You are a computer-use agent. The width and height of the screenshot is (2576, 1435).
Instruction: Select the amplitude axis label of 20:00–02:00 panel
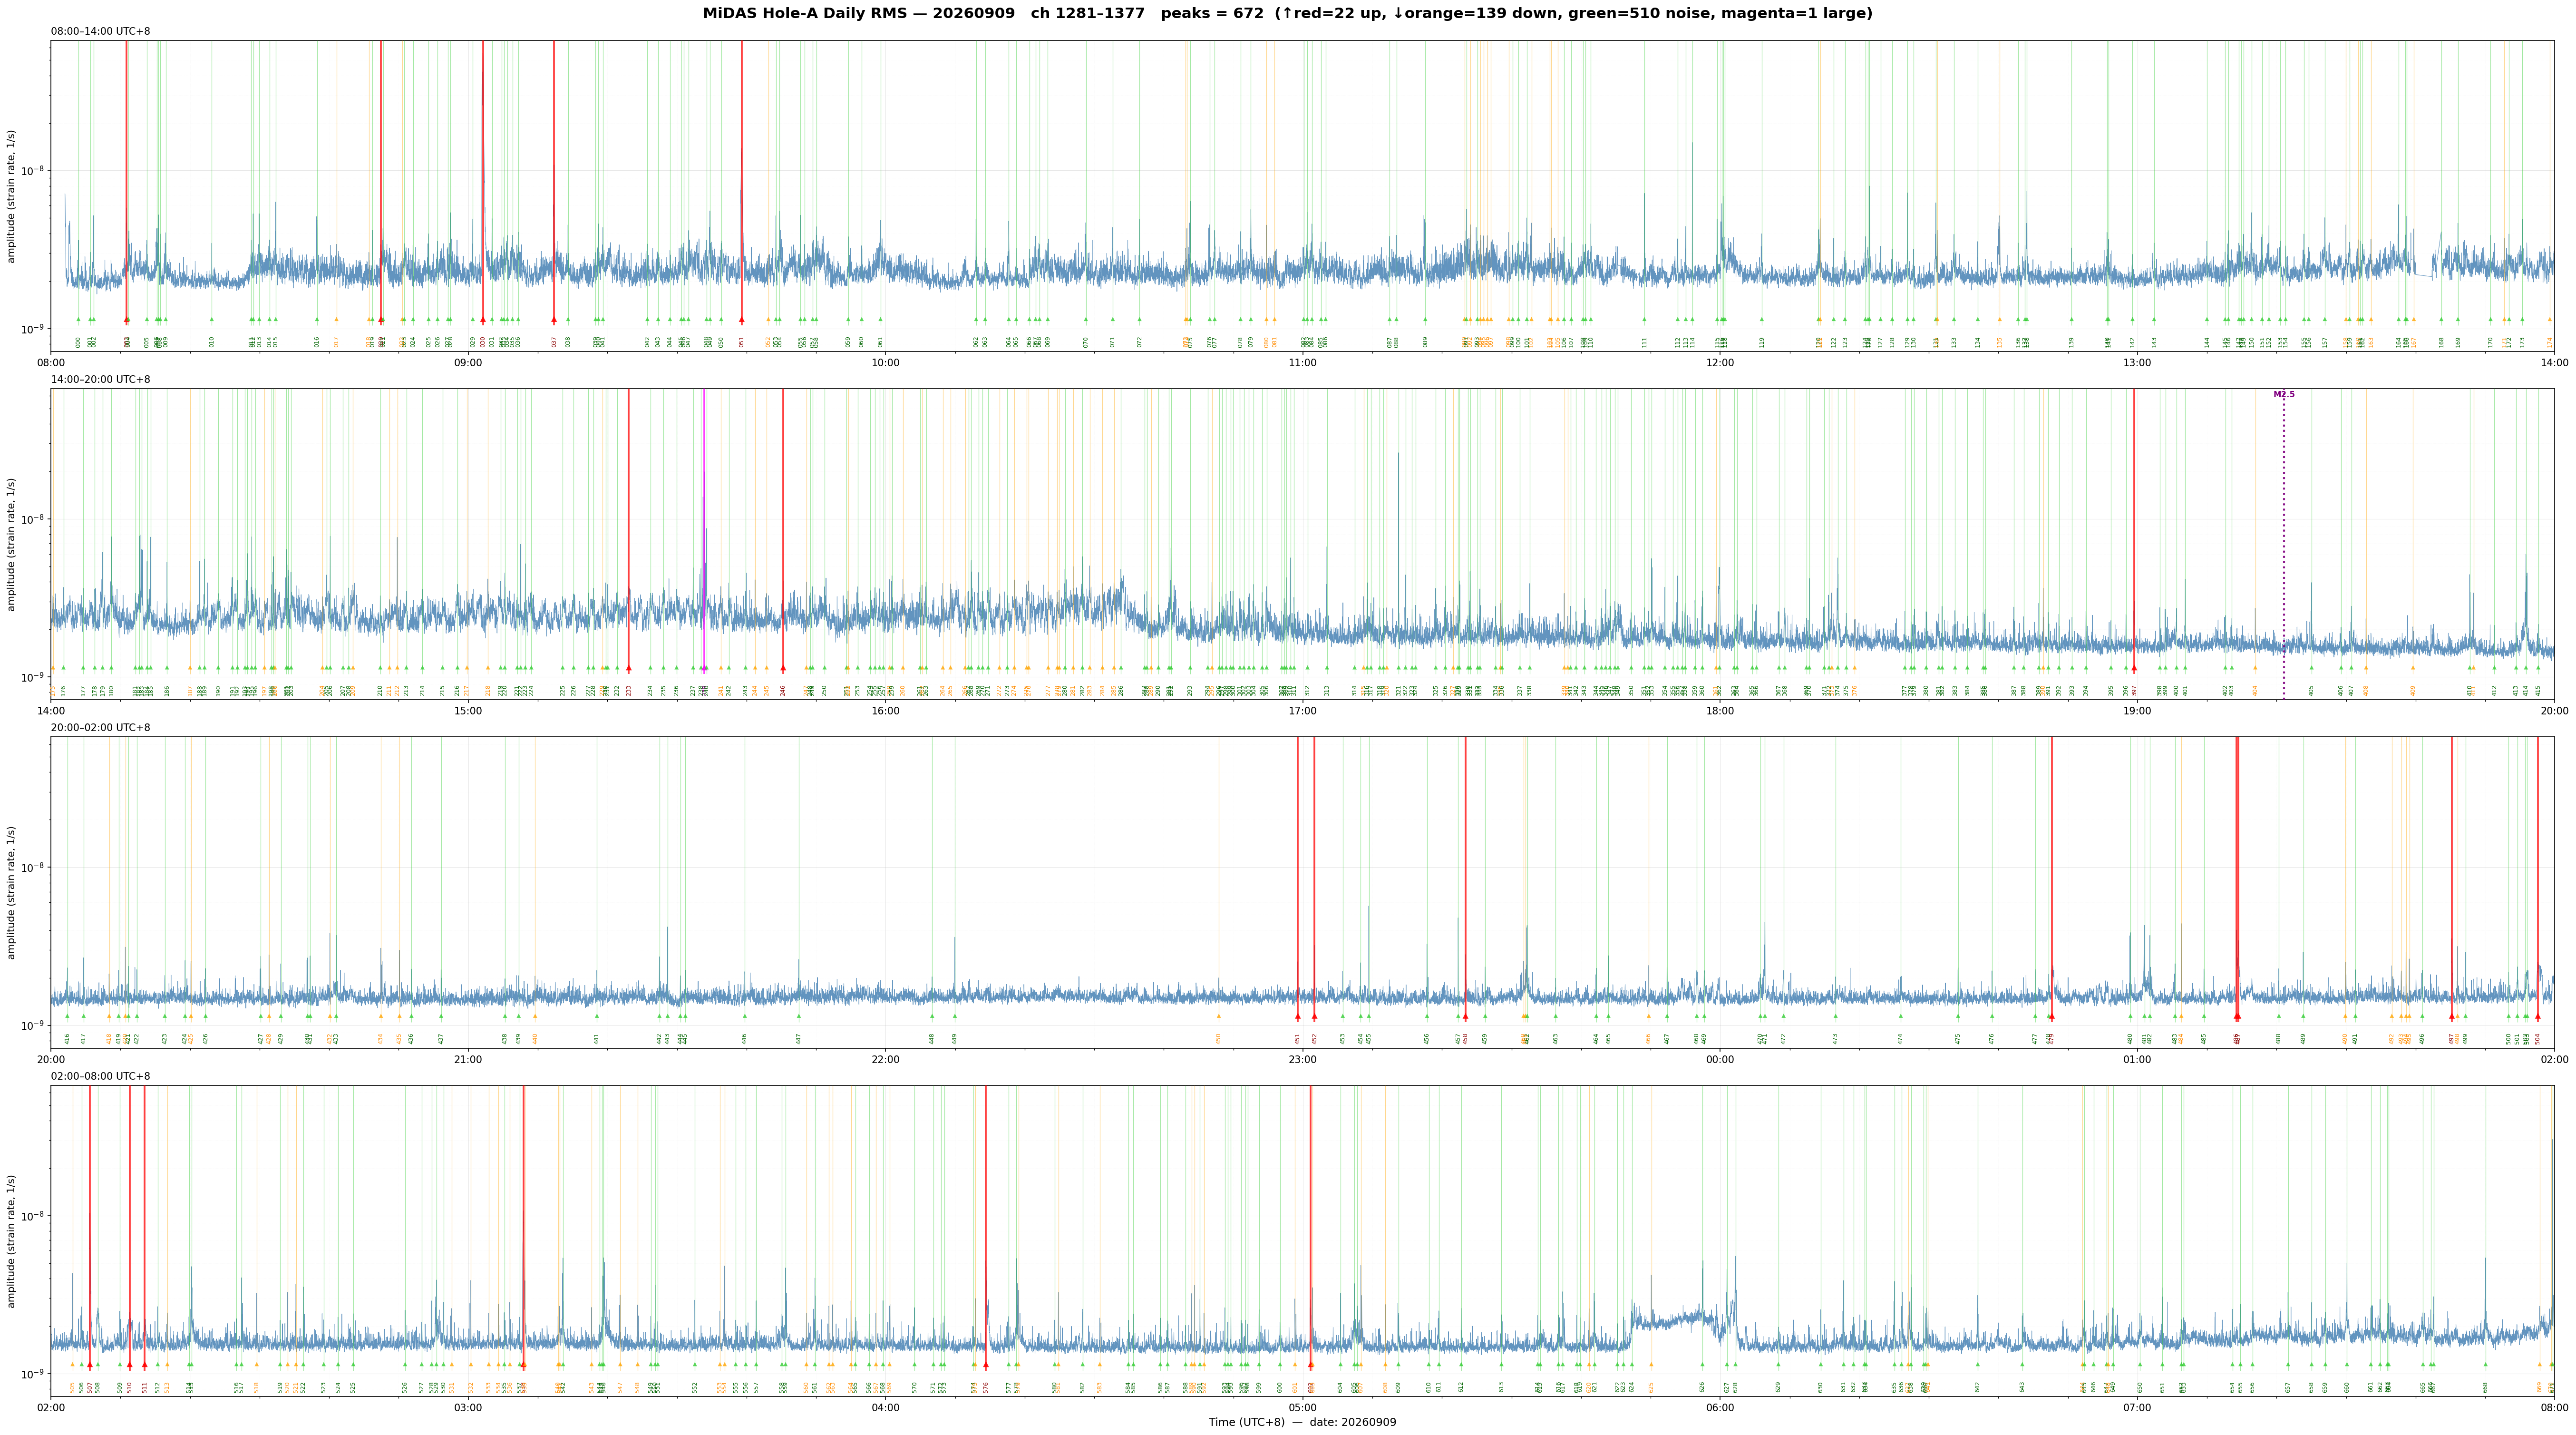[12, 893]
